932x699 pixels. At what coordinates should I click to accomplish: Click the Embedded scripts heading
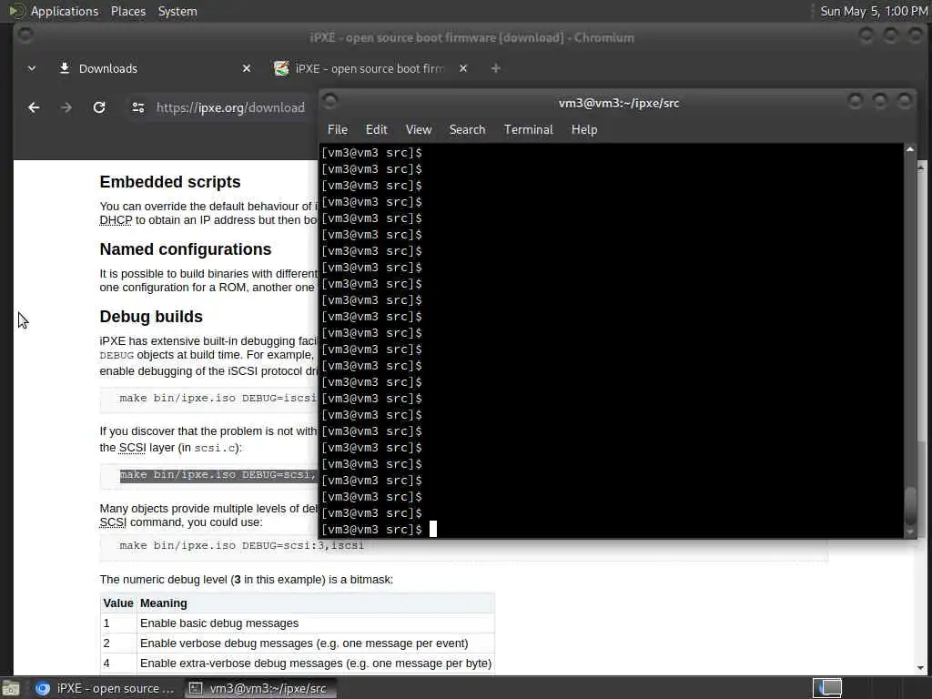170,182
